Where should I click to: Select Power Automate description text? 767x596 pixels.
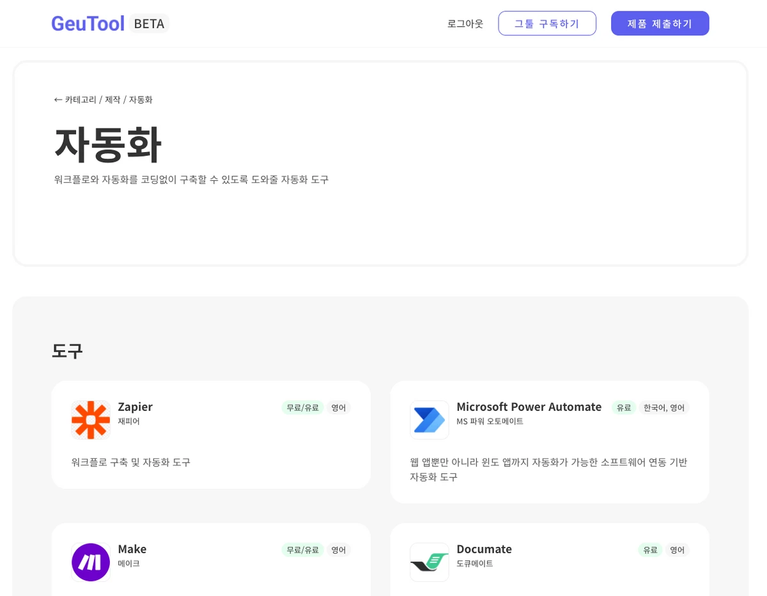(x=548, y=470)
